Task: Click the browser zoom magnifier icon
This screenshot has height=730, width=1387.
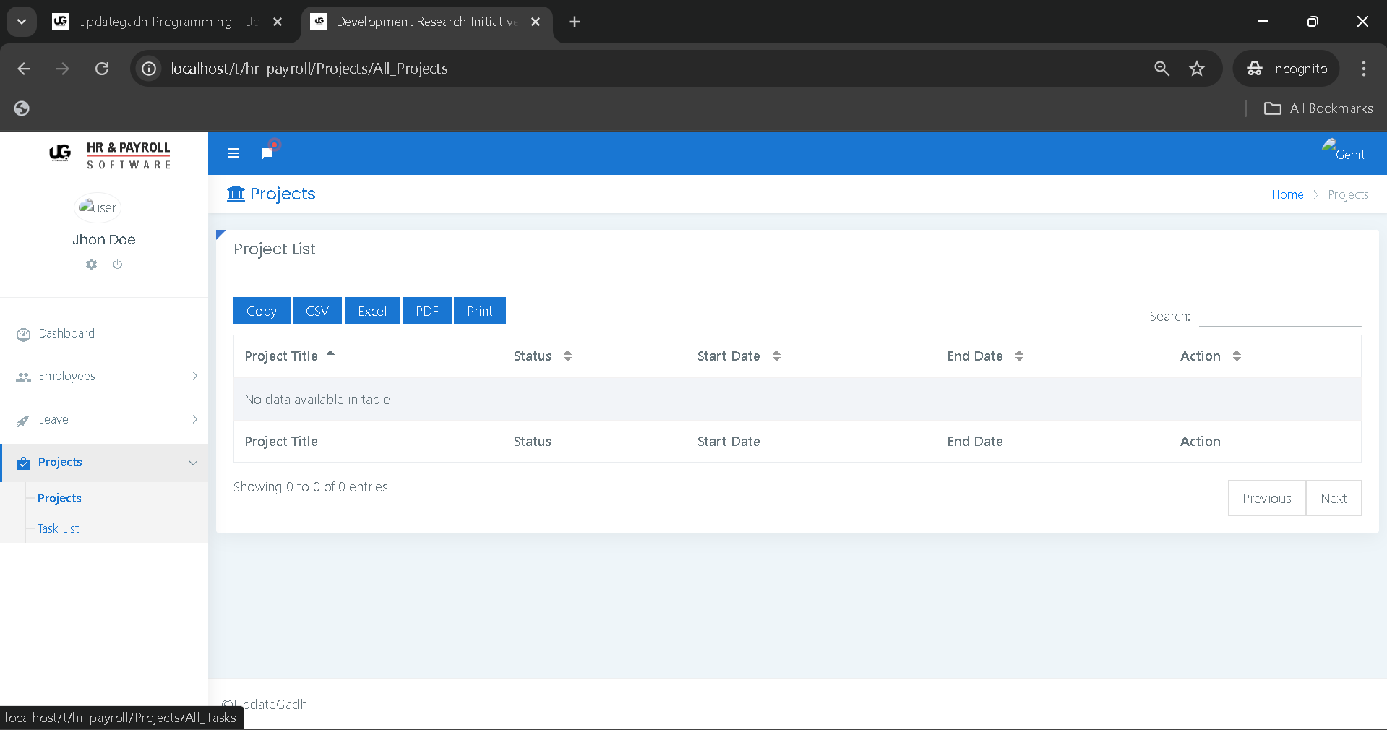Action: 1161,69
